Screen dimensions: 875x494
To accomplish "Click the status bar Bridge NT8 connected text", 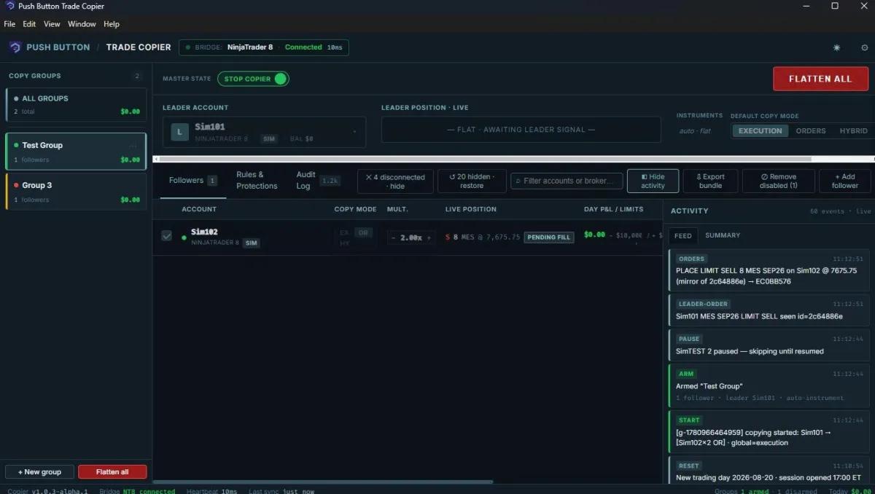I will (137, 491).
